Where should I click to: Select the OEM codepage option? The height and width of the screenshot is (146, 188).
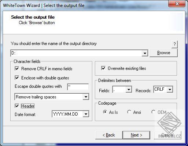153,112
